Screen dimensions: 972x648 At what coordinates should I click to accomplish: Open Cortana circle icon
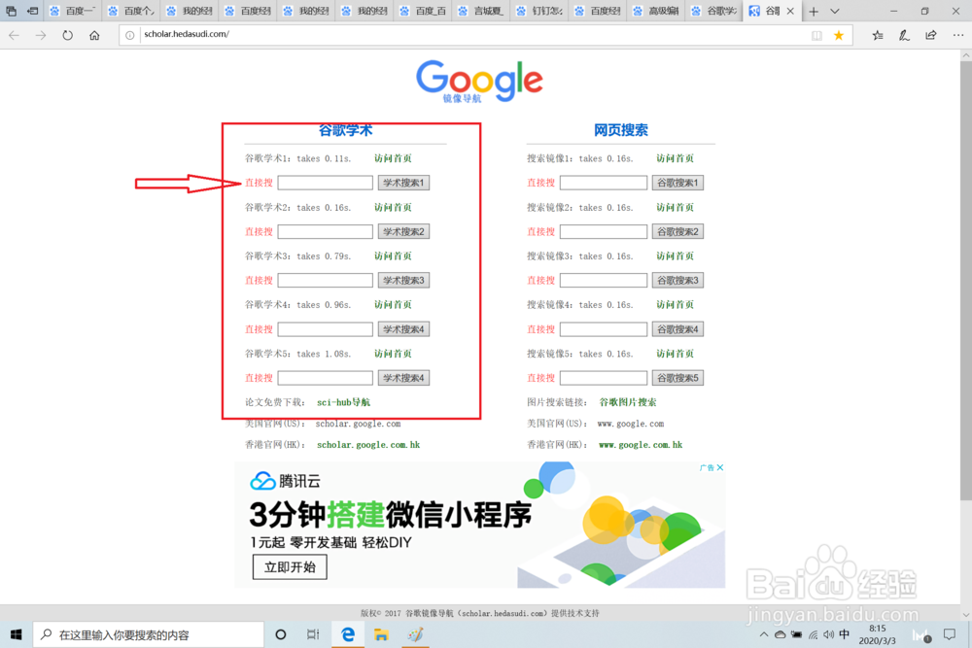coord(280,634)
